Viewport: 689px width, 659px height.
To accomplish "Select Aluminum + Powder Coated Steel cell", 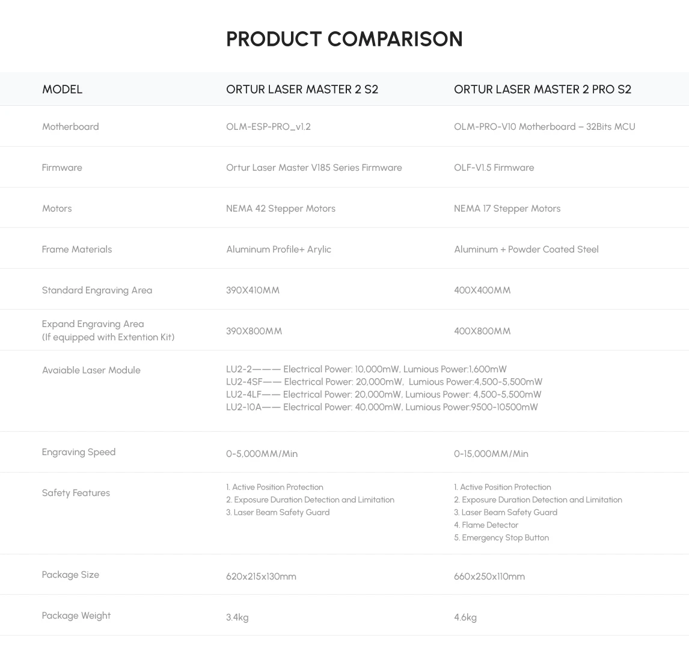I will coord(526,249).
